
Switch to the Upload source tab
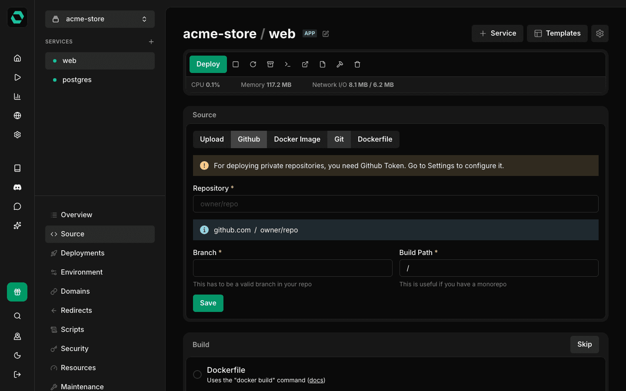[x=212, y=139]
